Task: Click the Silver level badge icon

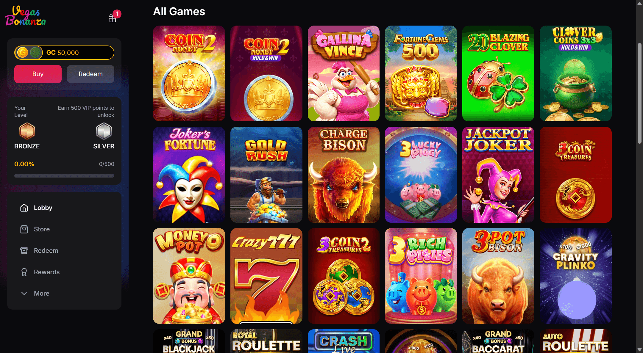Action: pos(104,131)
